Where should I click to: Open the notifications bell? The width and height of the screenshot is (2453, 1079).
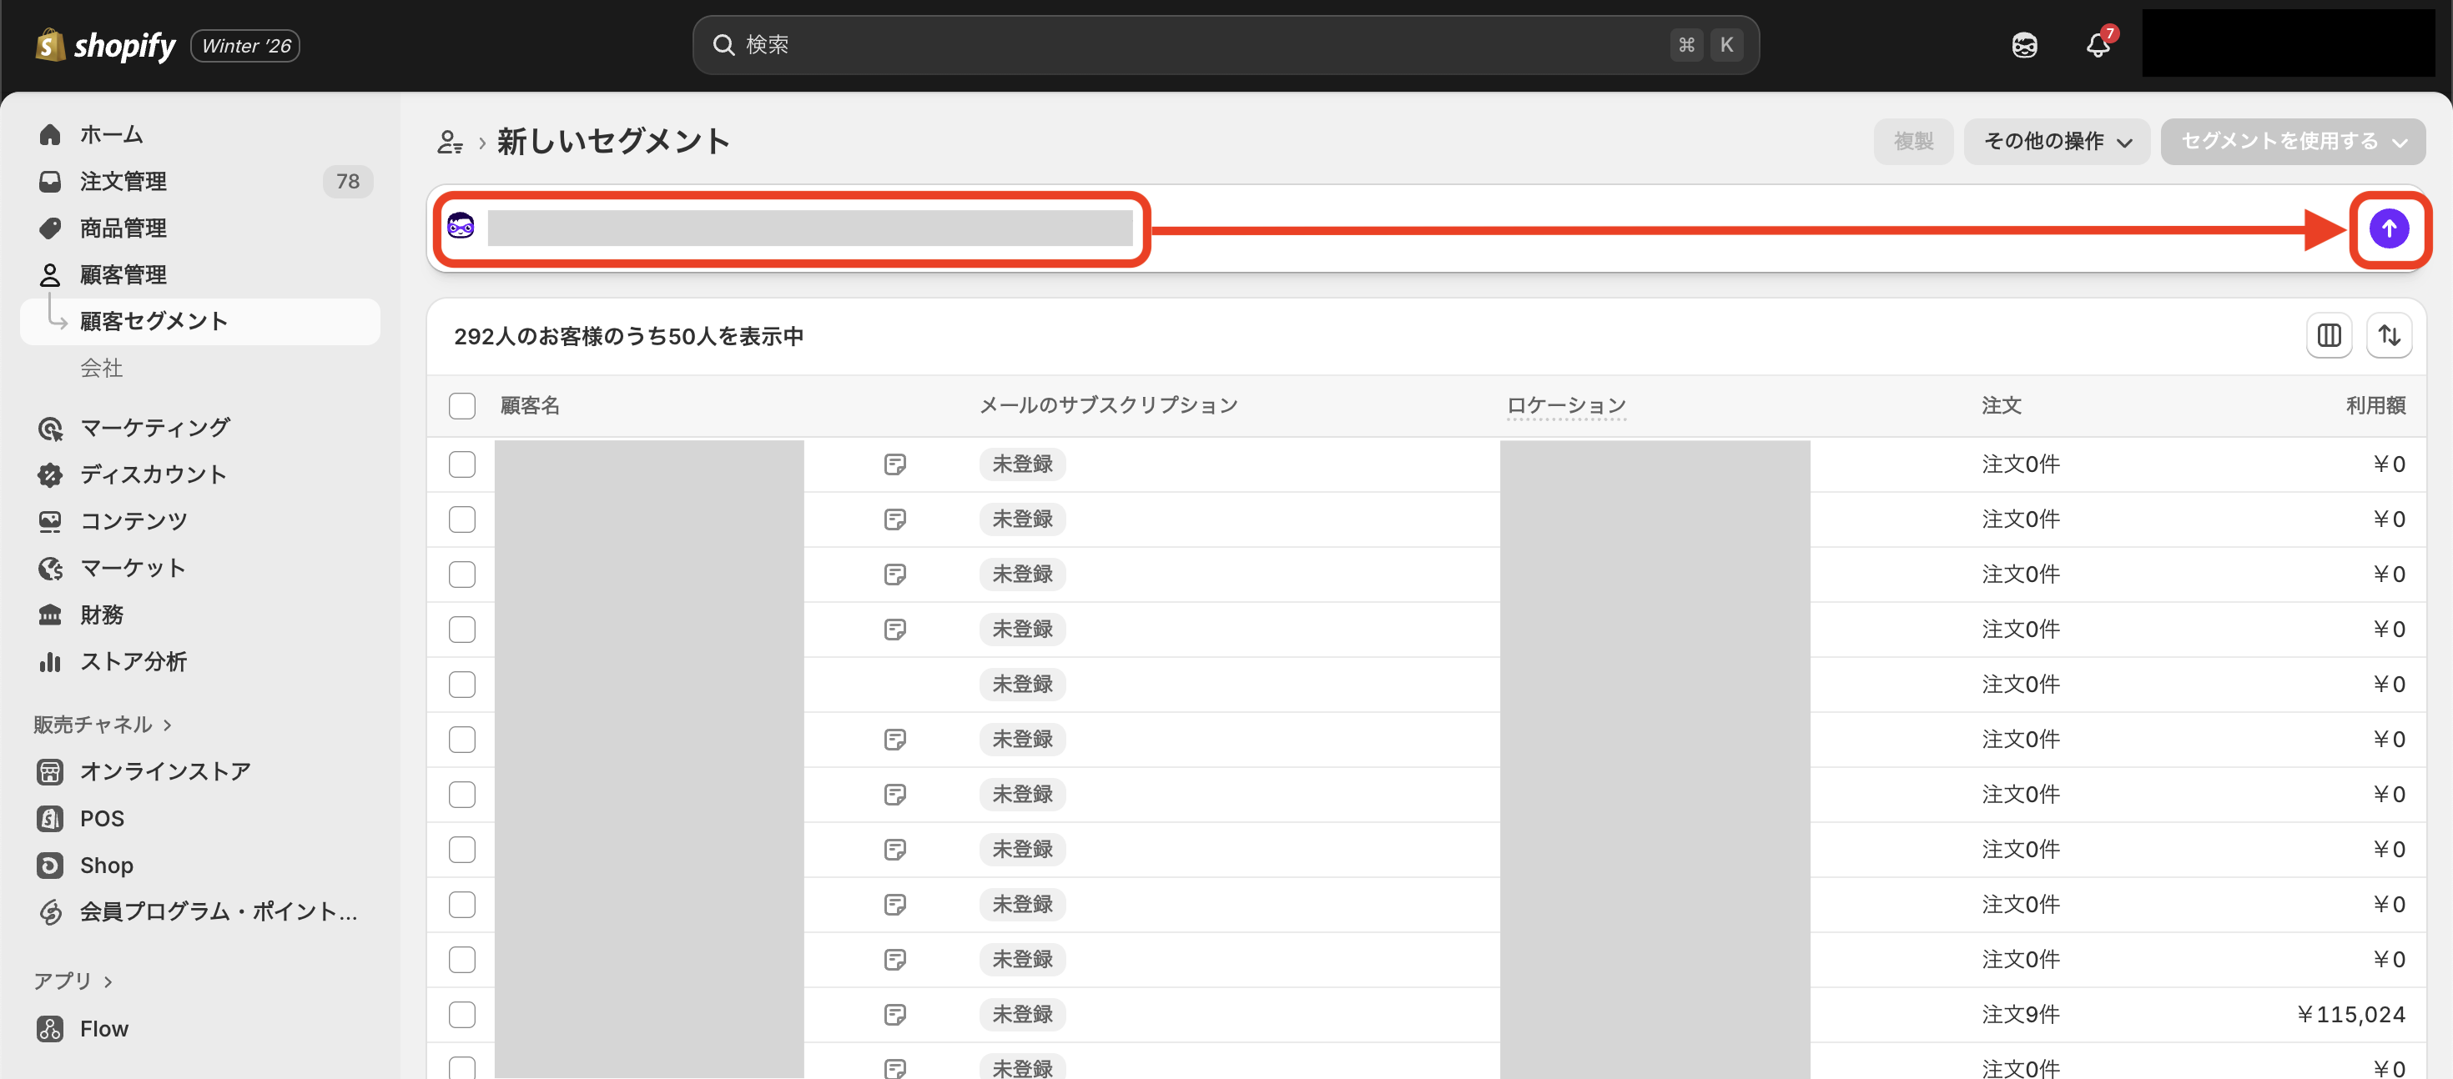pyautogui.click(x=2097, y=45)
